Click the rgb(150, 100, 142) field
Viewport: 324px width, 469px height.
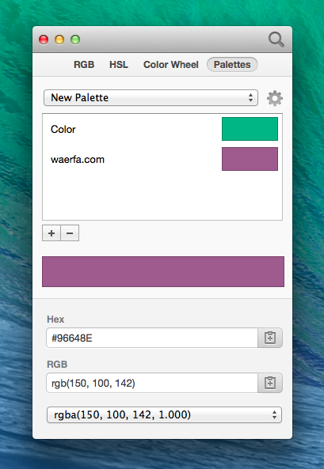(152, 383)
